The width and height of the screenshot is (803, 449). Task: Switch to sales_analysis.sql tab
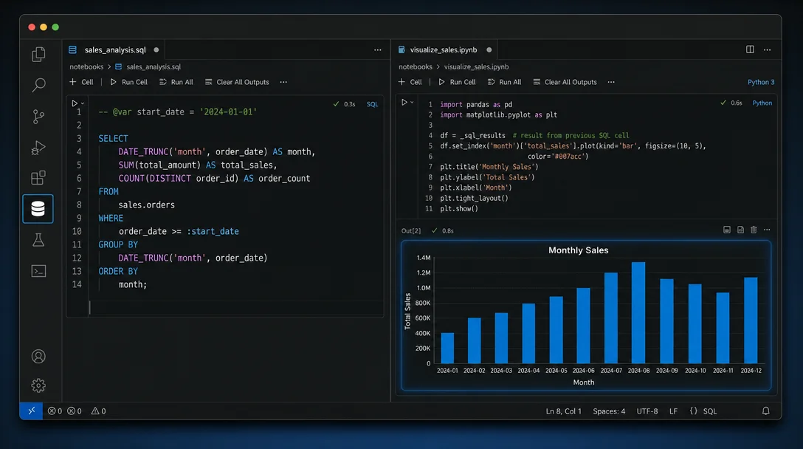(x=114, y=49)
